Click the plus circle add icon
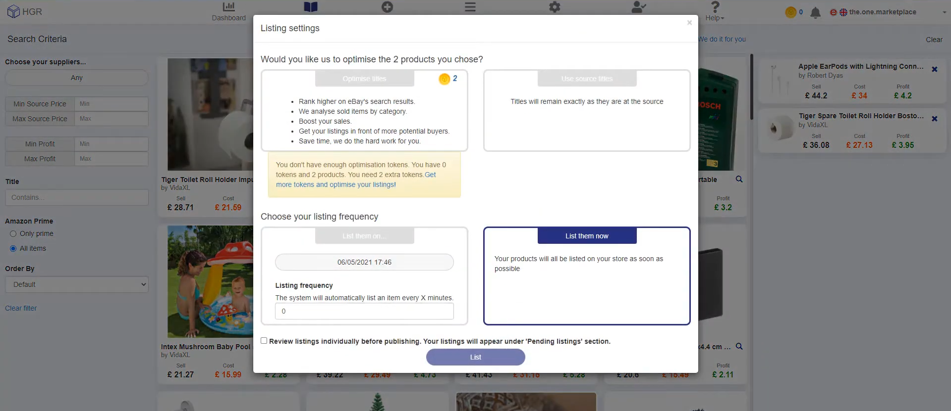 tap(388, 7)
